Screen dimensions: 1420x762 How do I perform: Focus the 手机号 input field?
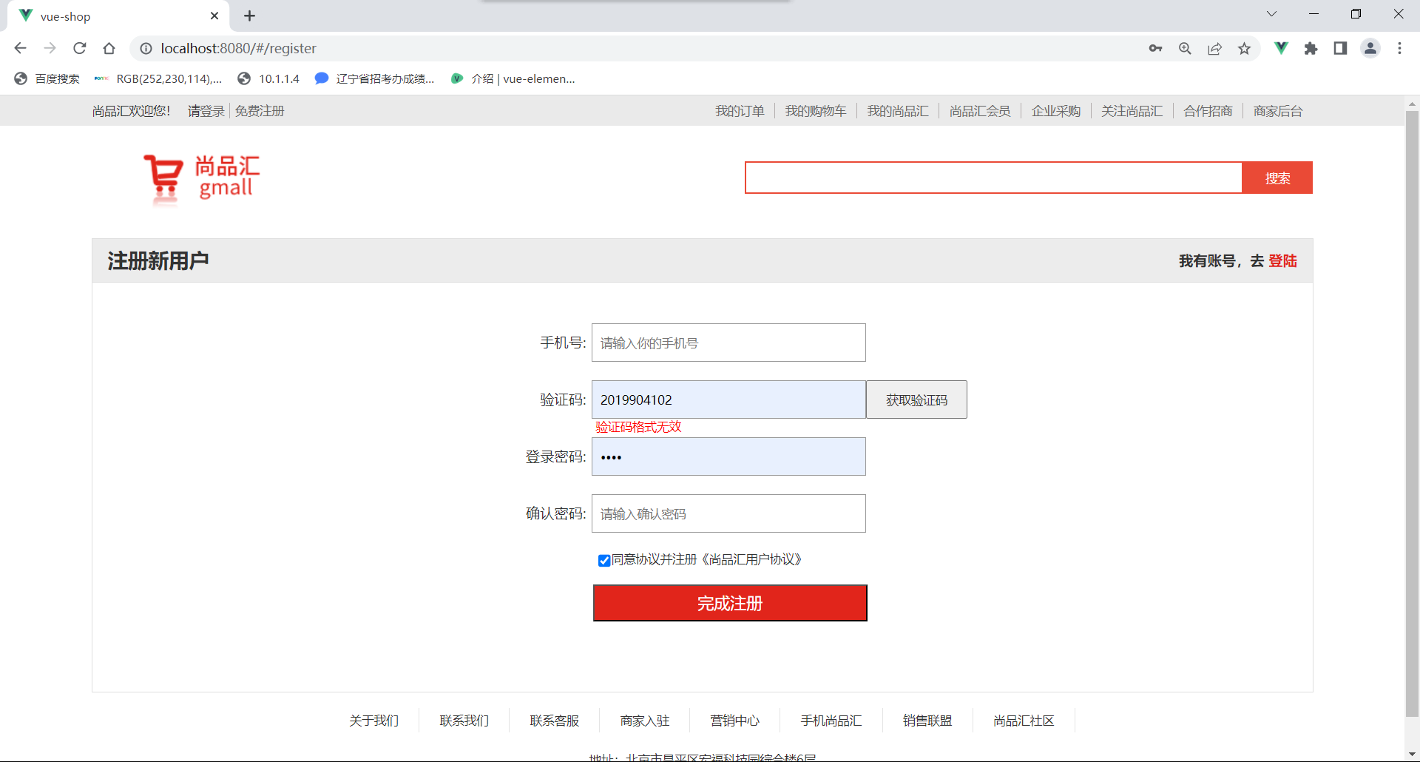coord(728,343)
